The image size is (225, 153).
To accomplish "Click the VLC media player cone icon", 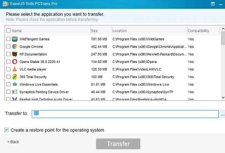I will [x=15, y=69].
